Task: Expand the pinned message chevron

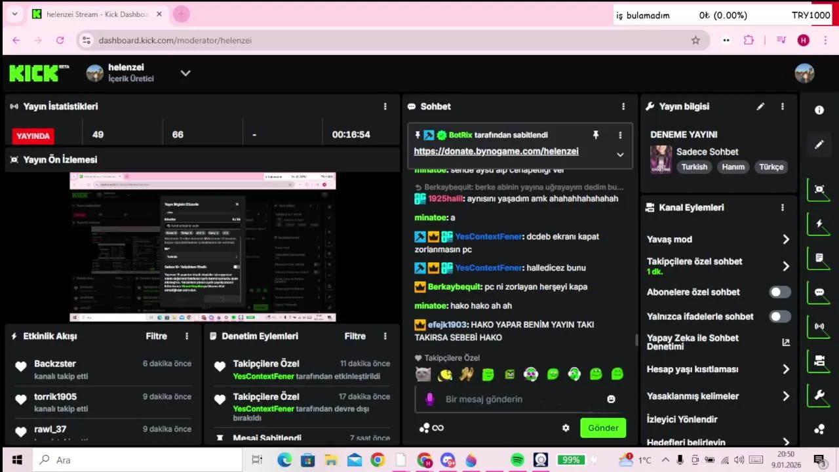Action: (620, 155)
